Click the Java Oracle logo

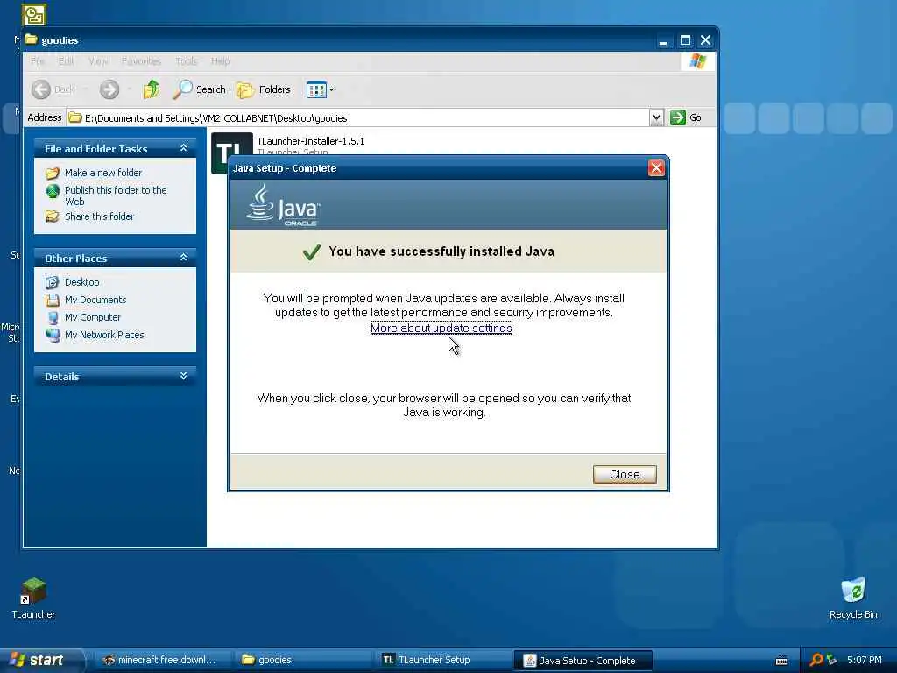pyautogui.click(x=284, y=205)
